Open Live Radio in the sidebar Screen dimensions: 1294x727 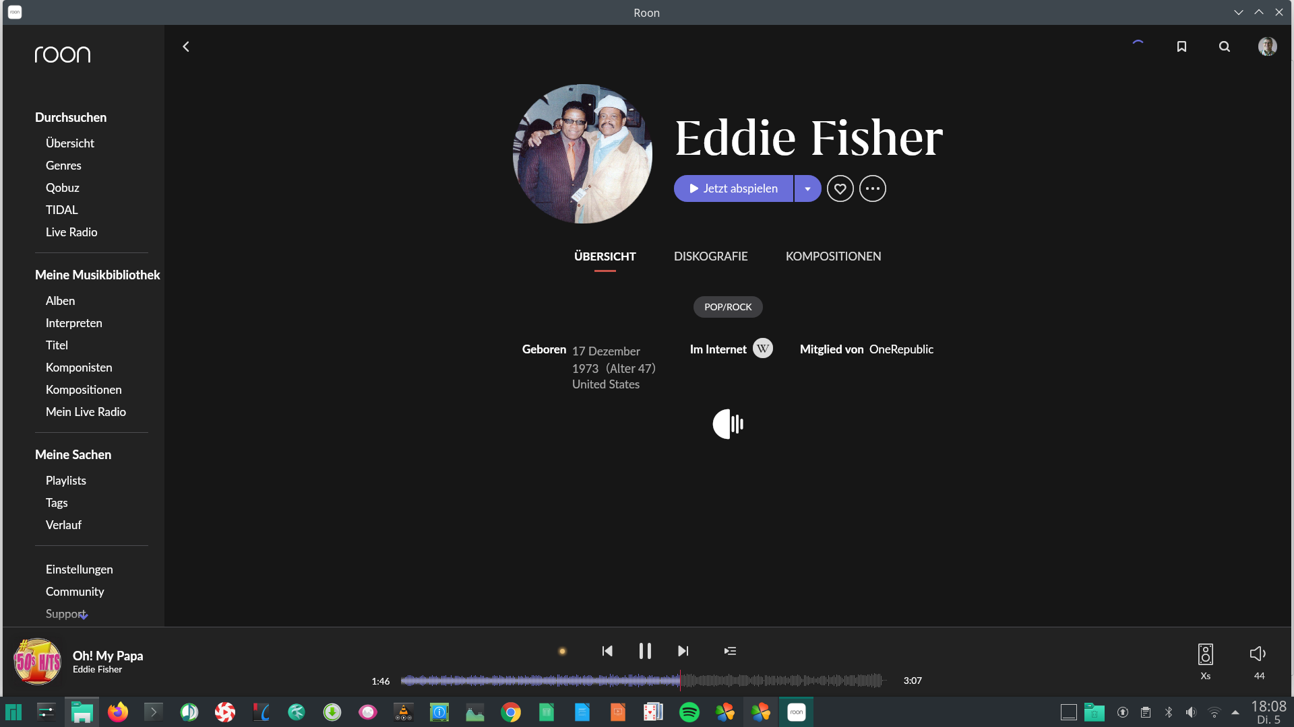click(x=71, y=232)
